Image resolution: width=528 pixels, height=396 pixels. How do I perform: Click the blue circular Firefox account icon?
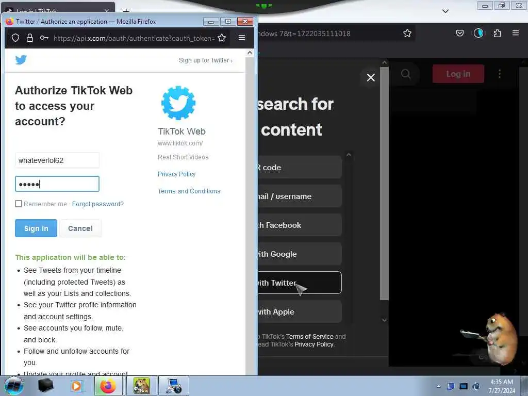(x=478, y=33)
